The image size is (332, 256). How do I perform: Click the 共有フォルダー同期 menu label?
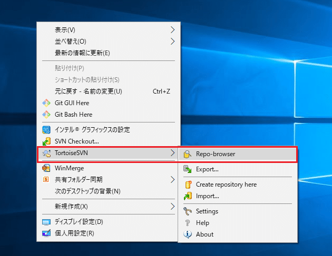point(79,180)
